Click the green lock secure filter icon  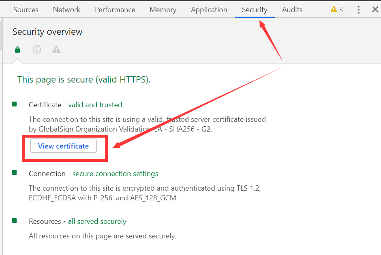[x=17, y=49]
